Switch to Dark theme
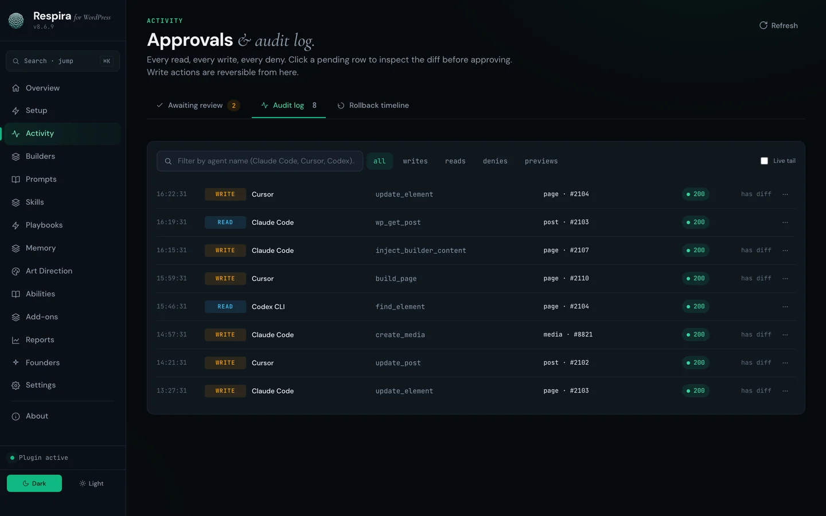This screenshot has height=516, width=826. pyautogui.click(x=34, y=483)
